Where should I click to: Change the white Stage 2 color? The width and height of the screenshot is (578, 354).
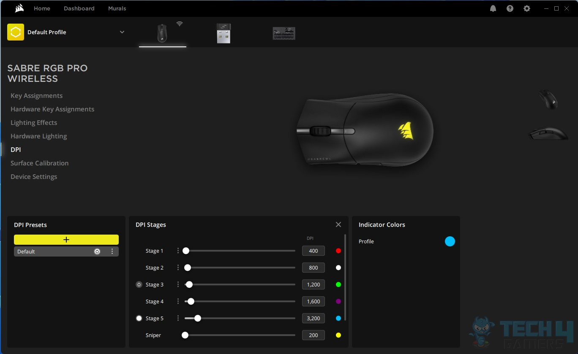coord(338,268)
